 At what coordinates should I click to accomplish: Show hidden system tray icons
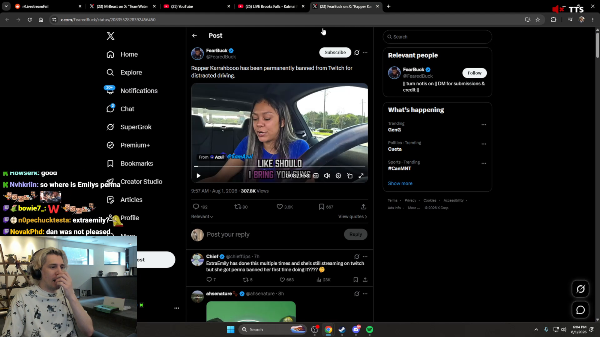click(536, 330)
